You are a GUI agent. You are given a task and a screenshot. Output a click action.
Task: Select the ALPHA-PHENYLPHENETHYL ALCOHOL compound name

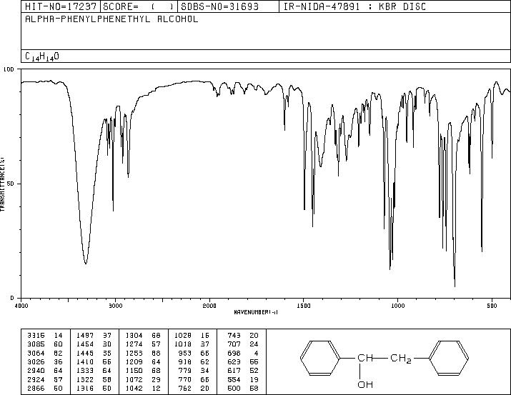coord(111,19)
